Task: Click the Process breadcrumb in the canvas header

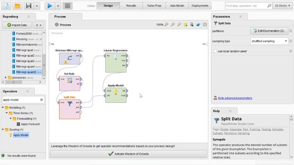Action: pos(63,25)
